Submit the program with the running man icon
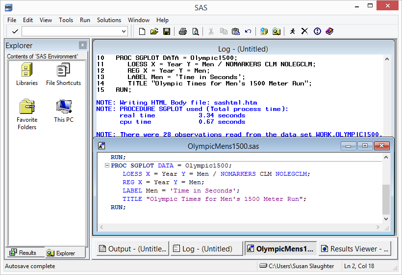Viewport: 402px width, 275px height. [293, 31]
